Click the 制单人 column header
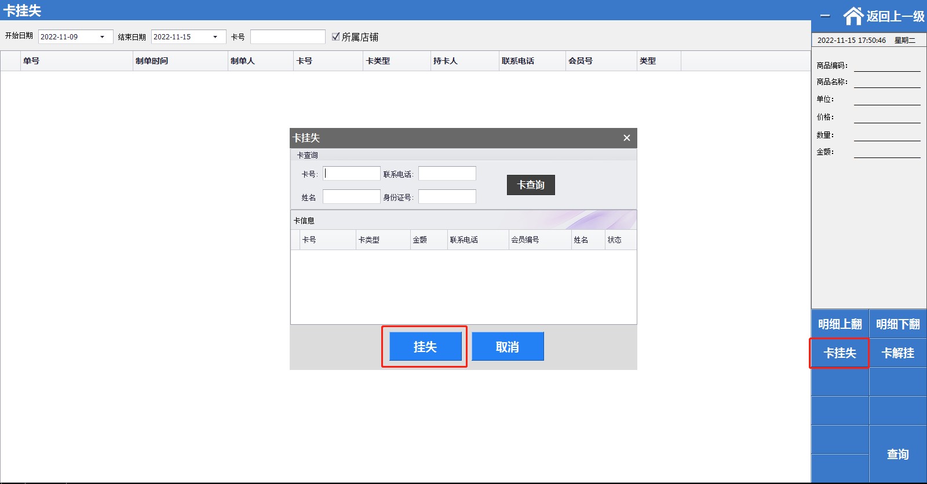The image size is (927, 484). (x=261, y=61)
